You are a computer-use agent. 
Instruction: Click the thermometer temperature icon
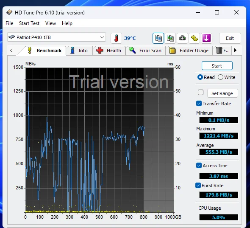pos(116,38)
